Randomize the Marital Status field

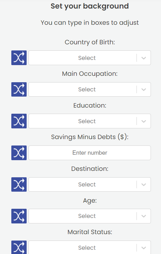click(19, 247)
